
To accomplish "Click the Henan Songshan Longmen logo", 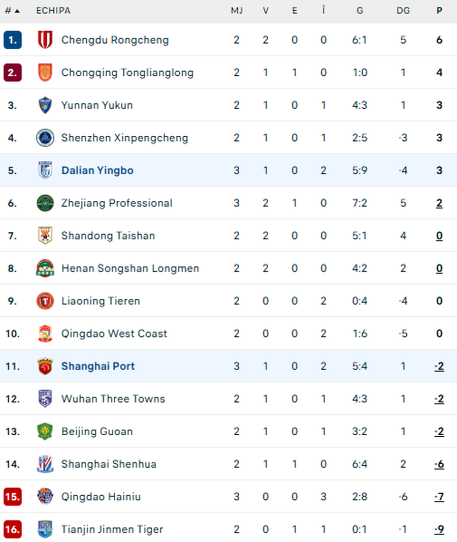I will pyautogui.click(x=45, y=268).
